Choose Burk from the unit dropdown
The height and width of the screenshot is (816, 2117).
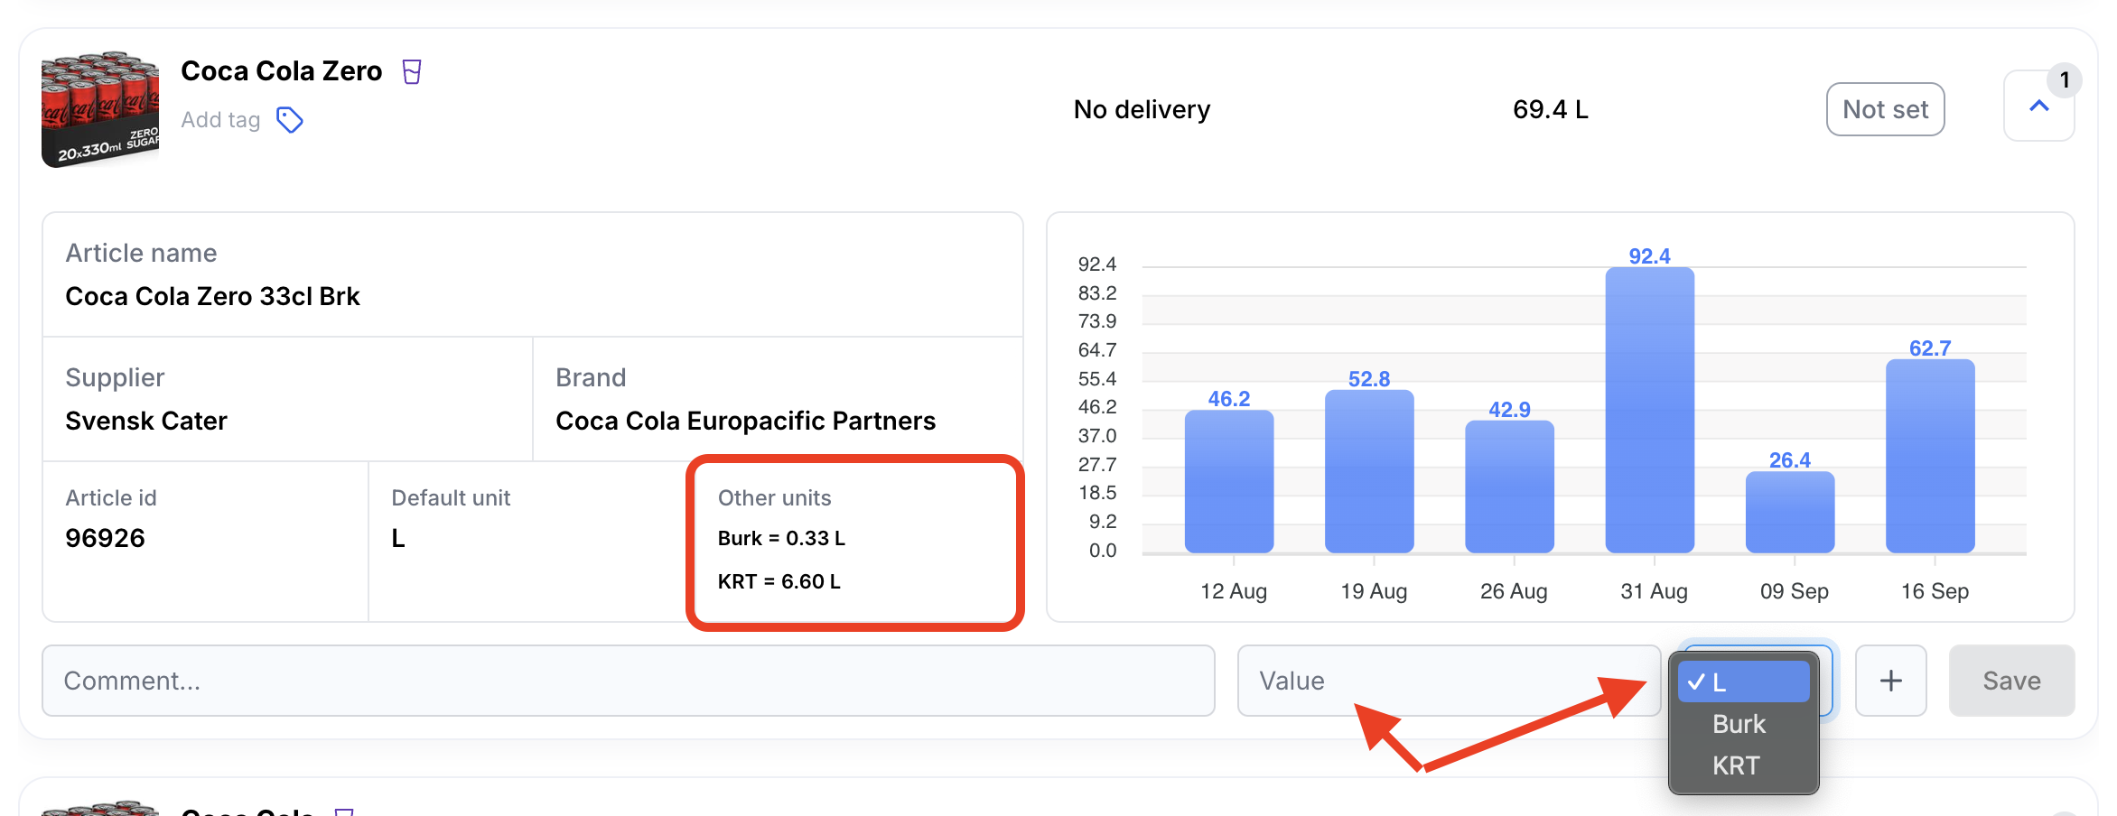click(1743, 724)
